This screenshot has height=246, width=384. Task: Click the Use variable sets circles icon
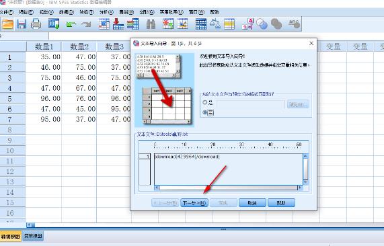(x=262, y=24)
